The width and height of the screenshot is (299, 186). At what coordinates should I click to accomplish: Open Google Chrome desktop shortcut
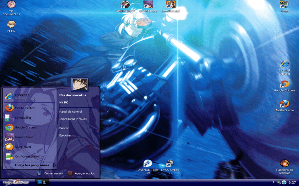284,84
